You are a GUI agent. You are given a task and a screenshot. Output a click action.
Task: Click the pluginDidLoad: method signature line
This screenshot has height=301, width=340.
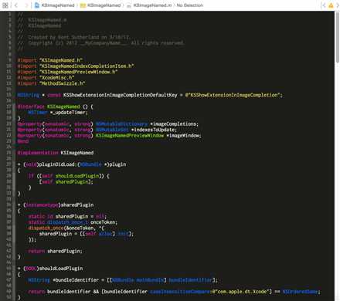pyautogui.click(x=72, y=164)
